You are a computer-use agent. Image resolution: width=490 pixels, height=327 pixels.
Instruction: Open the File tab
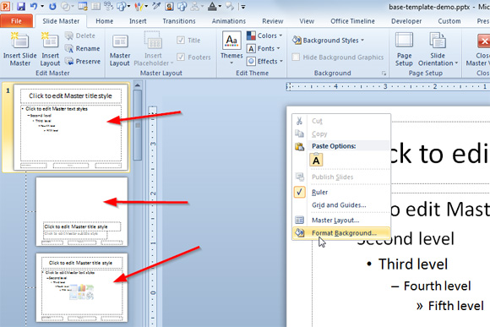click(x=16, y=21)
